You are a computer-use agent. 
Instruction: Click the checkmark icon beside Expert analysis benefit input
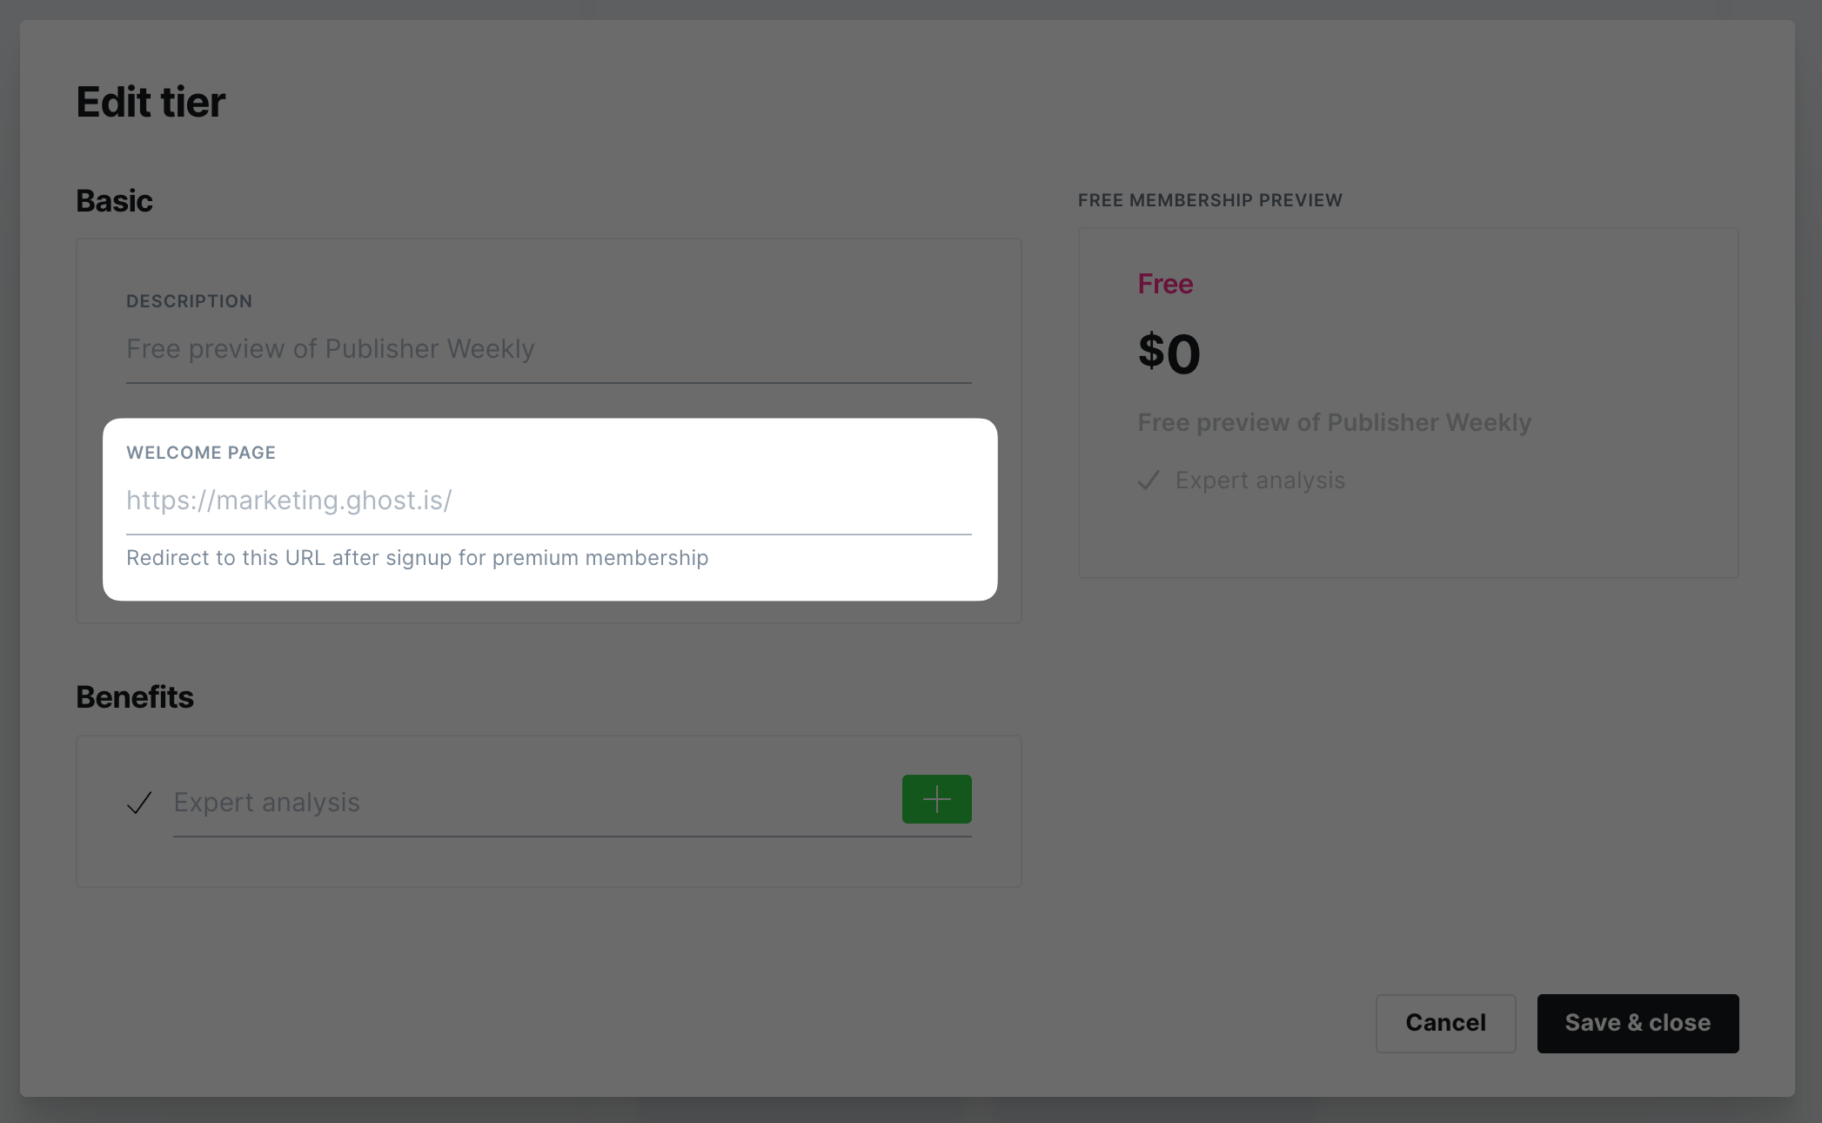tap(139, 803)
